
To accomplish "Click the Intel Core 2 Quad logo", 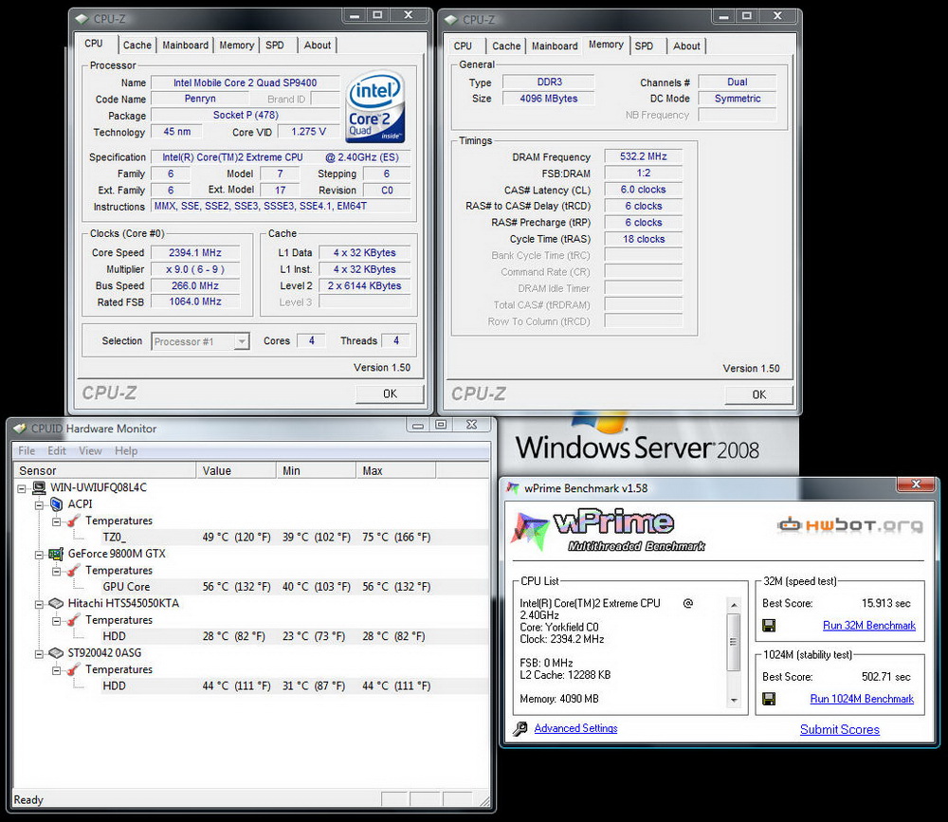I will point(374,107).
